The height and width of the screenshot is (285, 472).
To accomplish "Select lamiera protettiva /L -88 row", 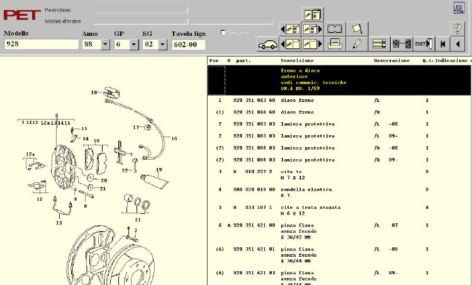I will [339, 124].
